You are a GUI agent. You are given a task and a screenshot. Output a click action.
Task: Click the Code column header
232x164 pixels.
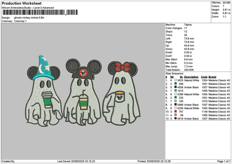click(x=204, y=77)
